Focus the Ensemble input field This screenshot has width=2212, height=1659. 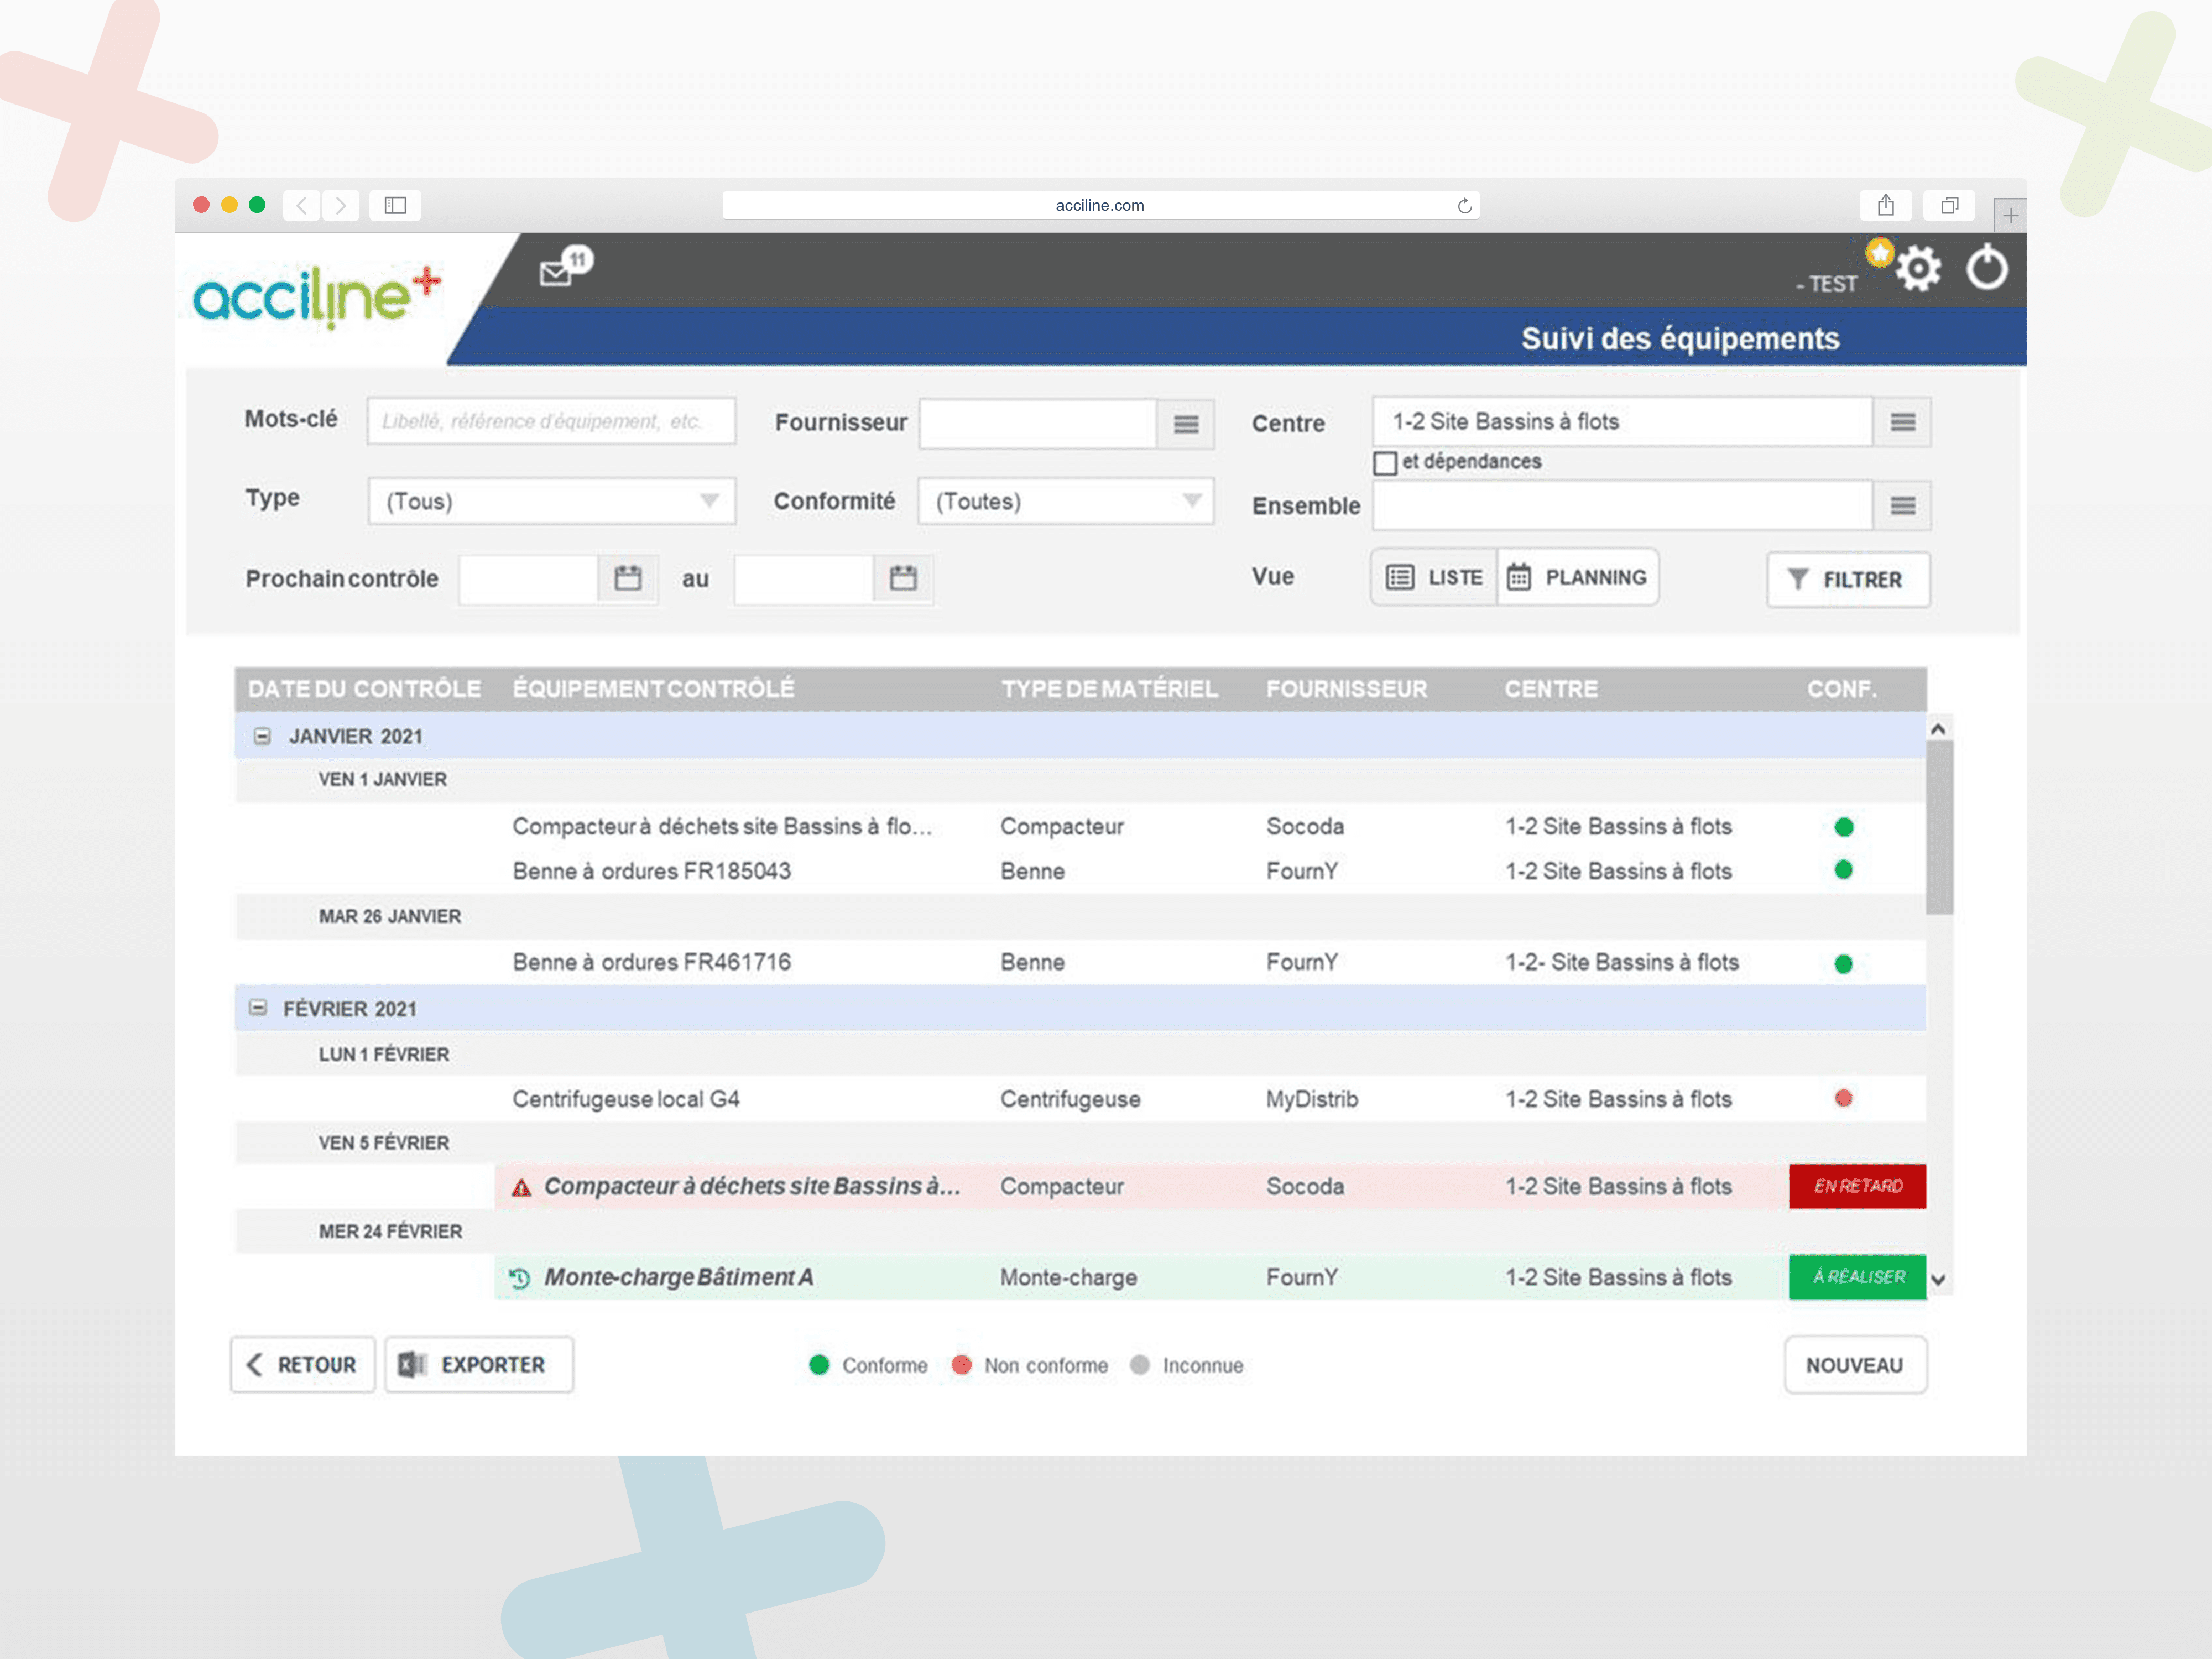[1622, 506]
